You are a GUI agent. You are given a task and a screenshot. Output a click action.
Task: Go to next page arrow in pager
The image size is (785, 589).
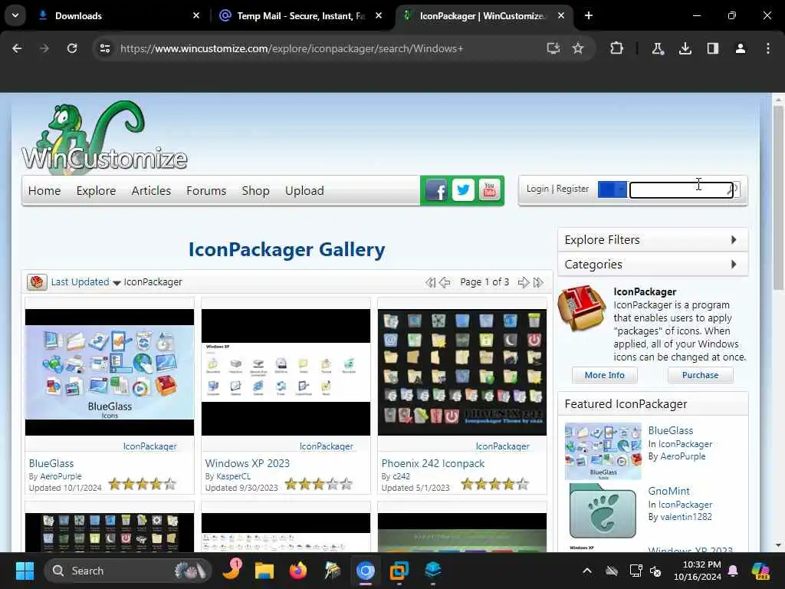tap(524, 282)
